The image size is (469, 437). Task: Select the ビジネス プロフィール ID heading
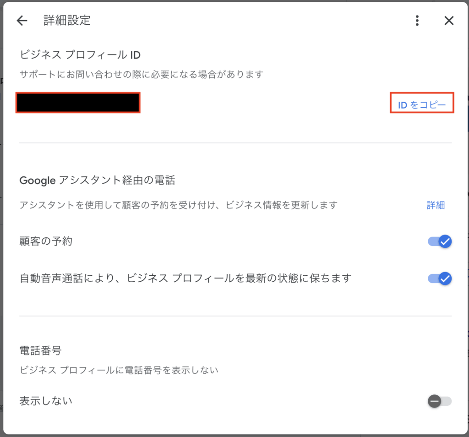point(80,55)
